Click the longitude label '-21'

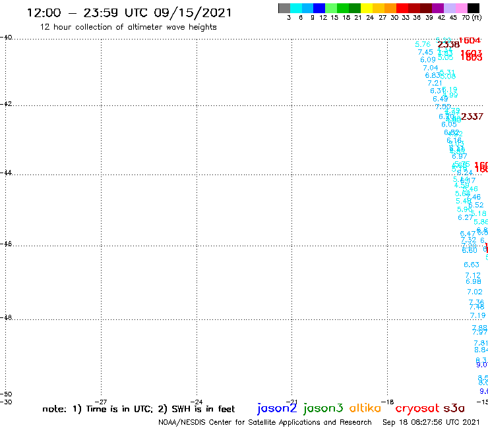pos(292,402)
